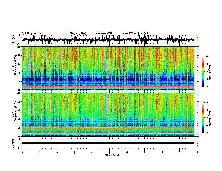Click time tick label "1" on x-axis
The width and height of the screenshot is (222, 171).
(x=40, y=153)
